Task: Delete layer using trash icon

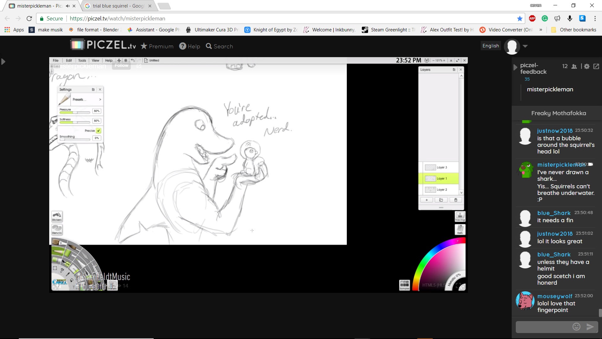Action: coord(456,200)
